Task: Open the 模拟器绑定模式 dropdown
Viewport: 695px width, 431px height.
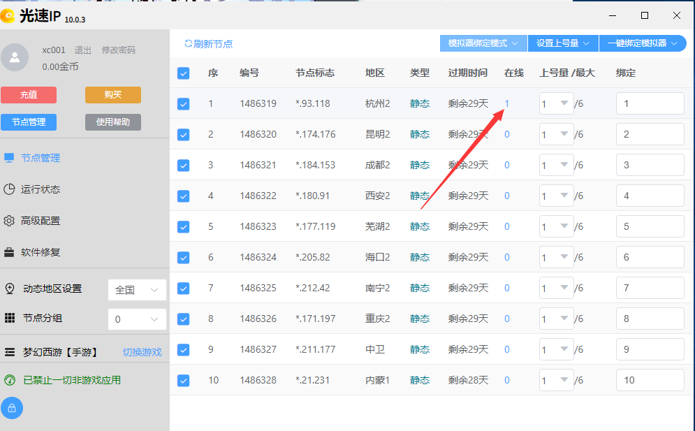Action: pyautogui.click(x=483, y=43)
